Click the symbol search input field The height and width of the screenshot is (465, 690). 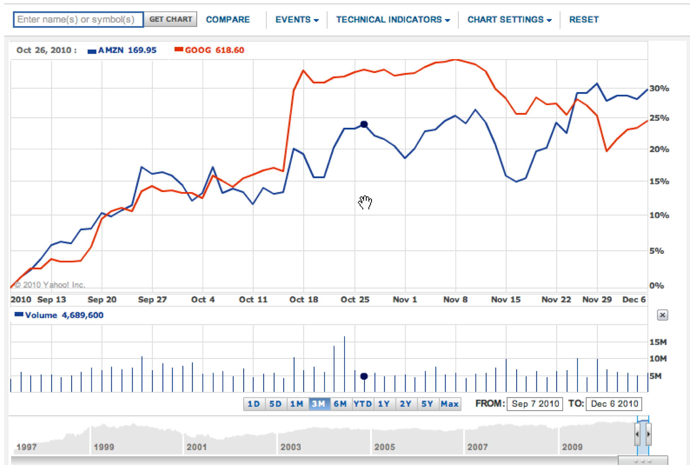tap(78, 19)
